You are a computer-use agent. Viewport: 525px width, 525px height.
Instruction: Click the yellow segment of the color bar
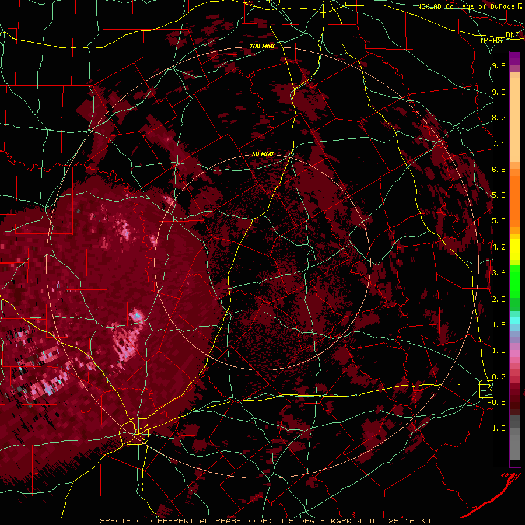point(515,250)
